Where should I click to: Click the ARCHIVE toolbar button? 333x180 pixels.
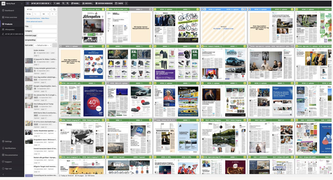[88, 3]
